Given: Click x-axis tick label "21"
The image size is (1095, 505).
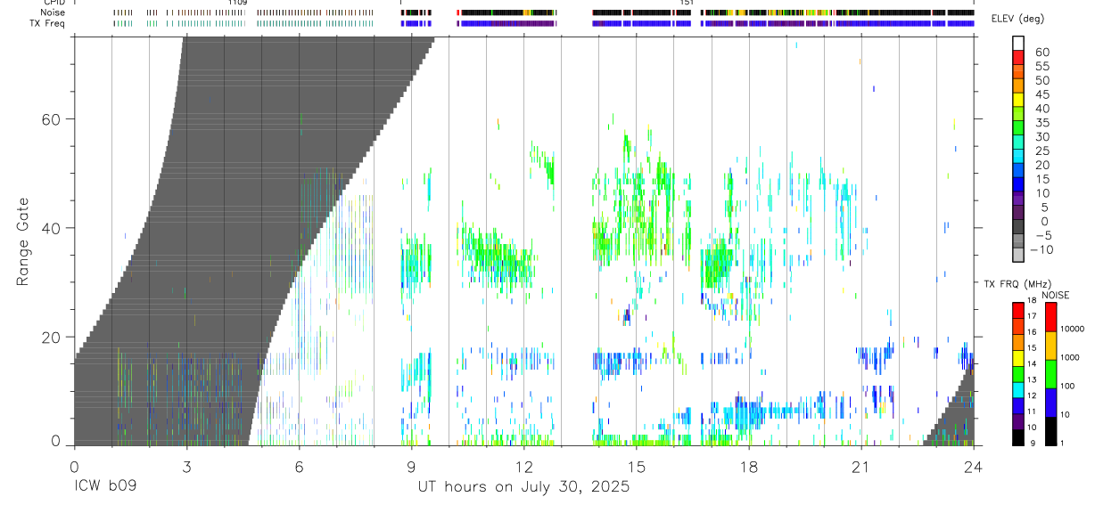Looking at the screenshot, I should click(x=860, y=466).
